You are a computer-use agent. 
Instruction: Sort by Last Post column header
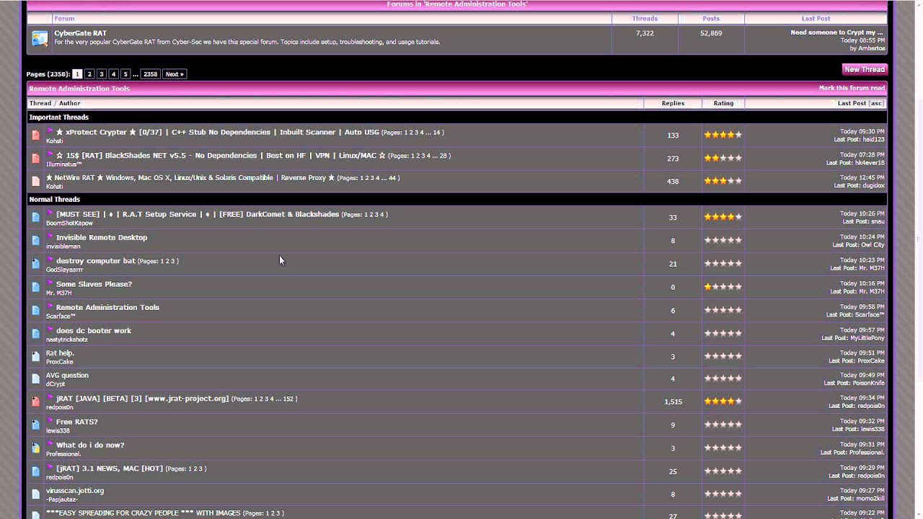[x=852, y=103]
